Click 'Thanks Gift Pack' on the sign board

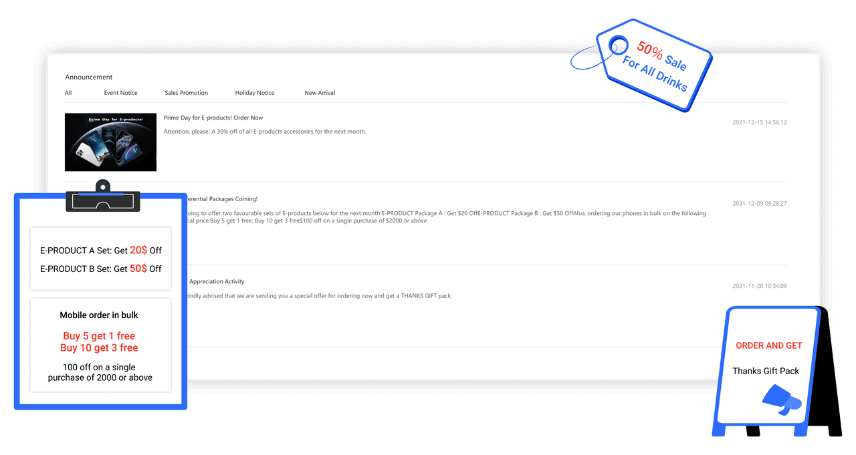766,371
